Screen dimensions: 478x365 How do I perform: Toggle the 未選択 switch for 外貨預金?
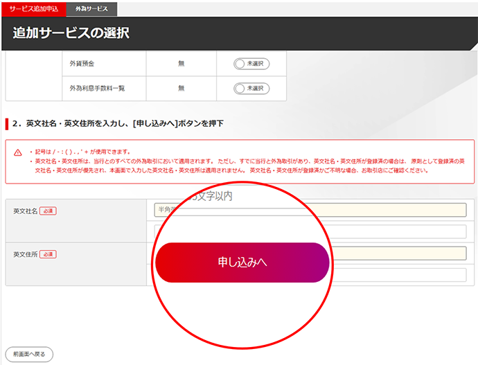(x=251, y=64)
